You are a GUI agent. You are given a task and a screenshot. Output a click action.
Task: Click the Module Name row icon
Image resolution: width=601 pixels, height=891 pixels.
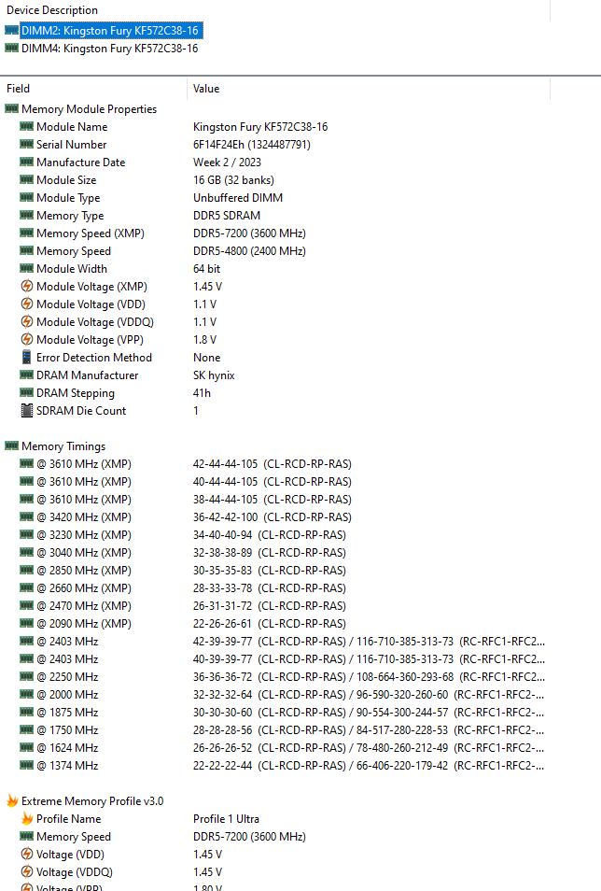point(26,126)
